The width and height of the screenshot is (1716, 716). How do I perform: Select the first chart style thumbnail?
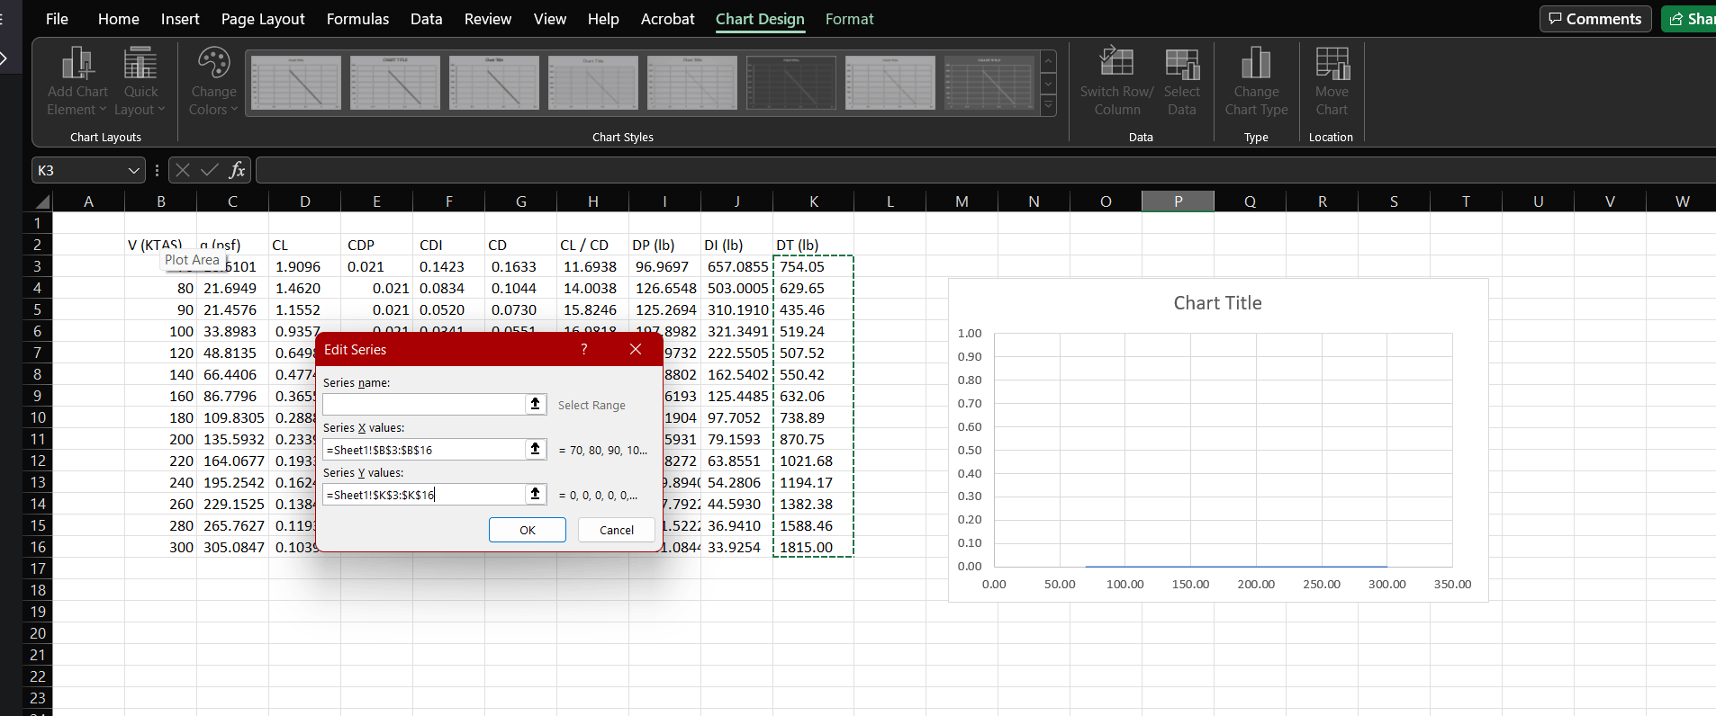tap(296, 83)
